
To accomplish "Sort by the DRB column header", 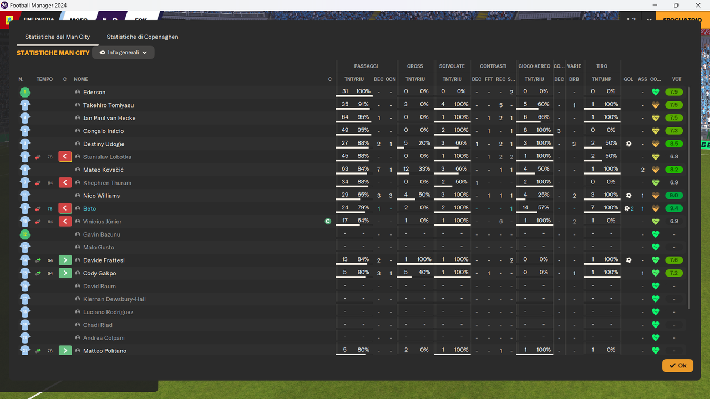I will pyautogui.click(x=574, y=79).
